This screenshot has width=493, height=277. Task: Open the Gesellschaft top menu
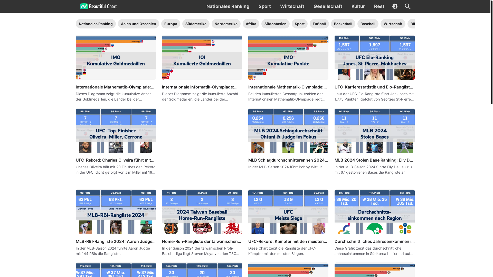[328, 6]
